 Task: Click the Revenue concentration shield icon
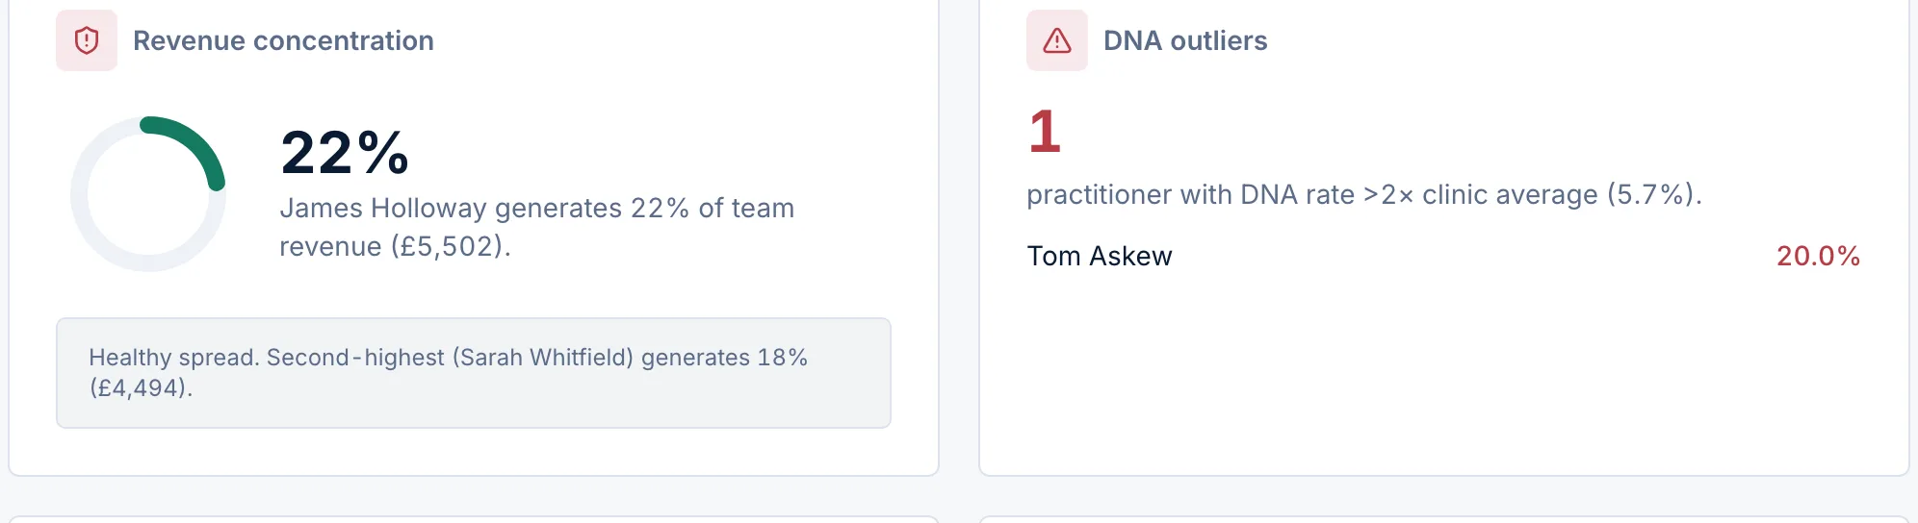pyautogui.click(x=87, y=40)
